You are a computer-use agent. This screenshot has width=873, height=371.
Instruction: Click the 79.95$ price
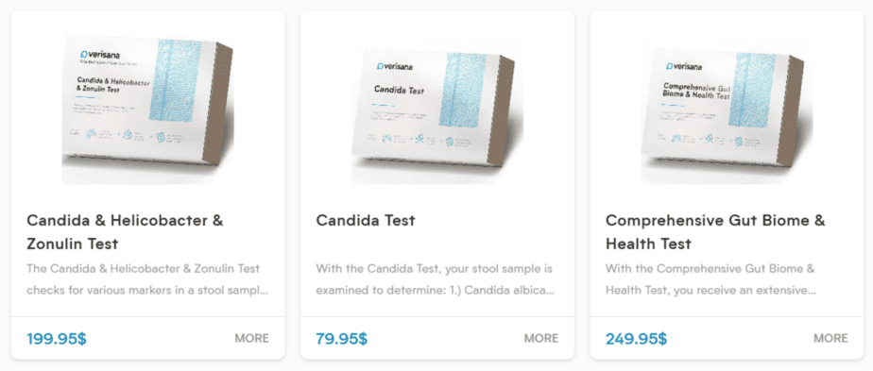[341, 338]
